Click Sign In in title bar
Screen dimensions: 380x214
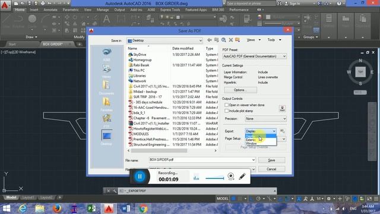(x=292, y=4)
